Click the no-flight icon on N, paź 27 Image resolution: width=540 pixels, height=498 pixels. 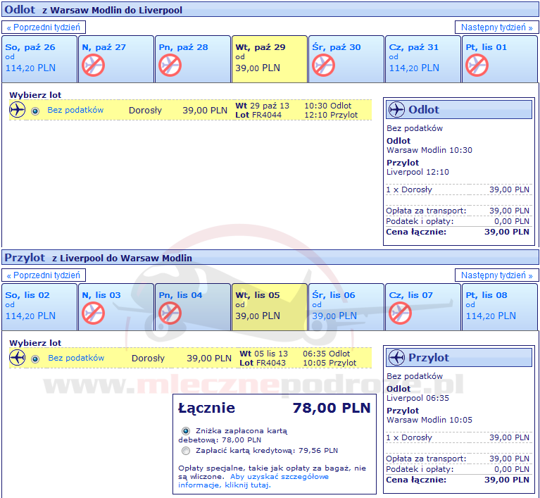pyautogui.click(x=93, y=66)
